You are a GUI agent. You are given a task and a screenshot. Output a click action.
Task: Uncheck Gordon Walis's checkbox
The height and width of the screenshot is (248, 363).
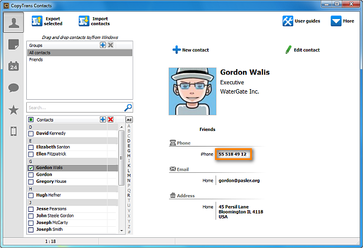point(31,168)
